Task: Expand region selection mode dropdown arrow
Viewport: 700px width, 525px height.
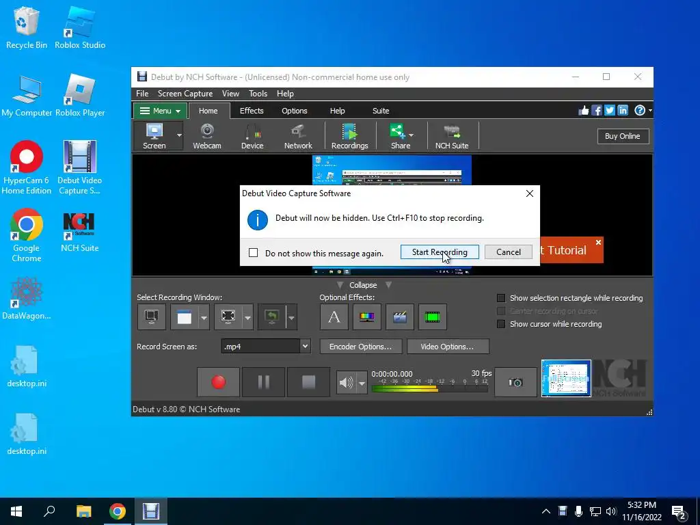Action: (247, 317)
